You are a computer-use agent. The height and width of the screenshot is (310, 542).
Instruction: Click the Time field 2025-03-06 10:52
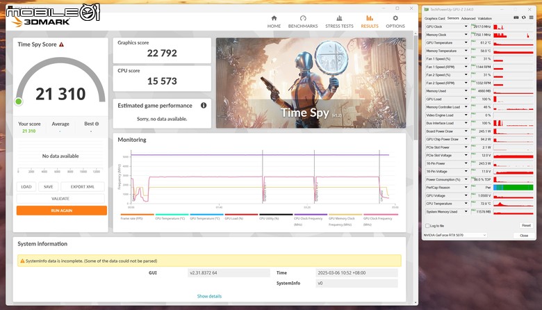(x=356, y=272)
